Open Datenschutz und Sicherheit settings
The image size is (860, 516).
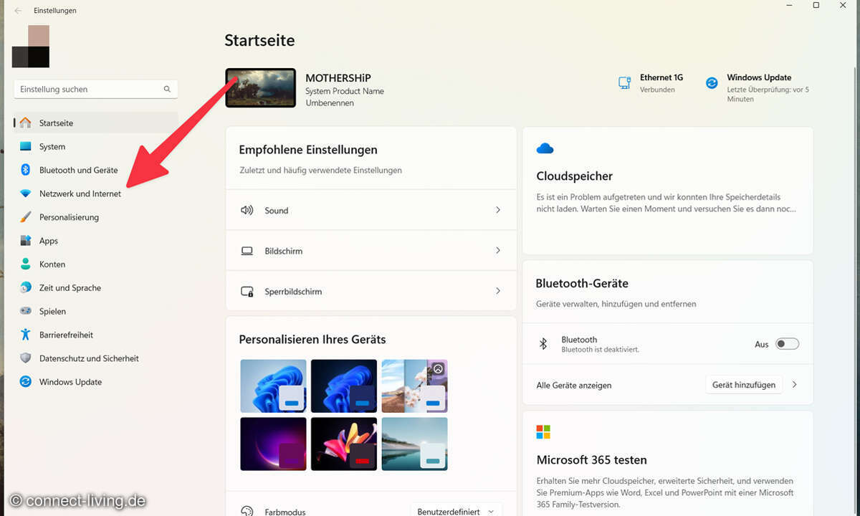pos(96,358)
